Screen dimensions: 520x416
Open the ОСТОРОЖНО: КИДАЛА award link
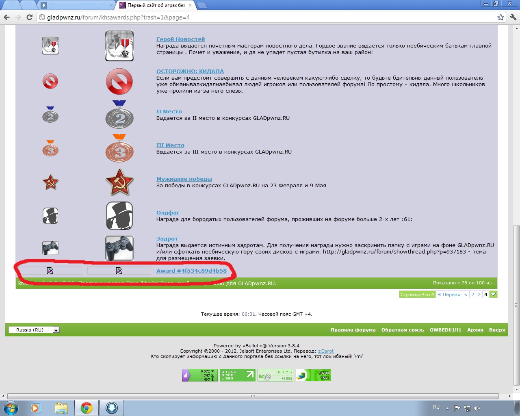point(190,71)
